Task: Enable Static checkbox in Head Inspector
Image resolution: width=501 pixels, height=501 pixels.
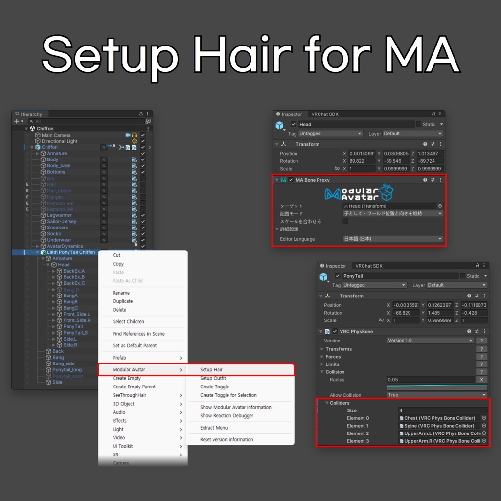Action: click(x=419, y=124)
